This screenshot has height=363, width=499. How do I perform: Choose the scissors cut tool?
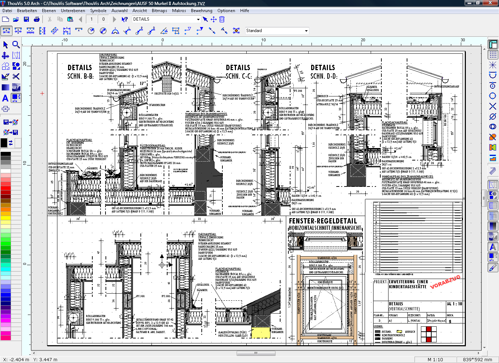click(16, 77)
